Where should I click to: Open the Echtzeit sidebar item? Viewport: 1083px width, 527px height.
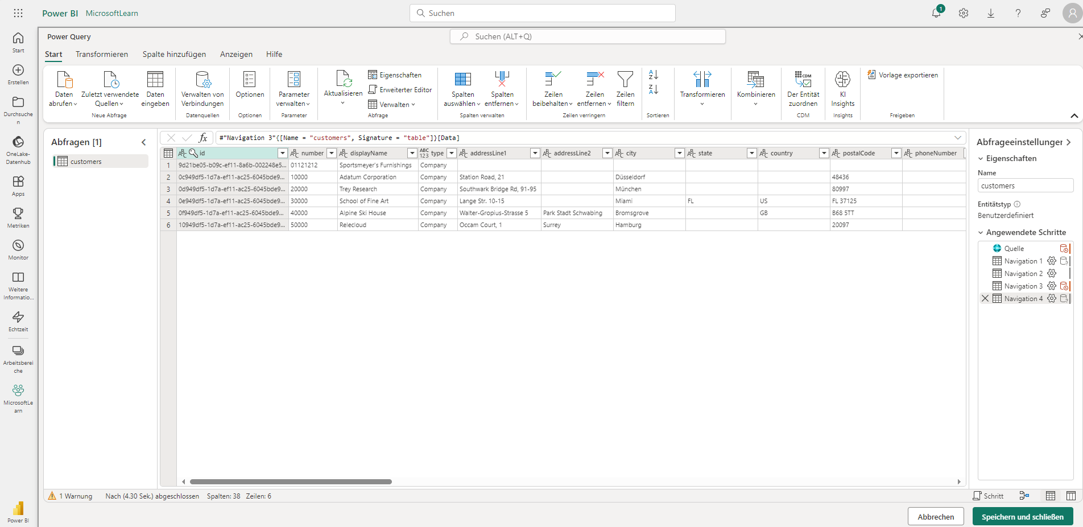pos(18,321)
